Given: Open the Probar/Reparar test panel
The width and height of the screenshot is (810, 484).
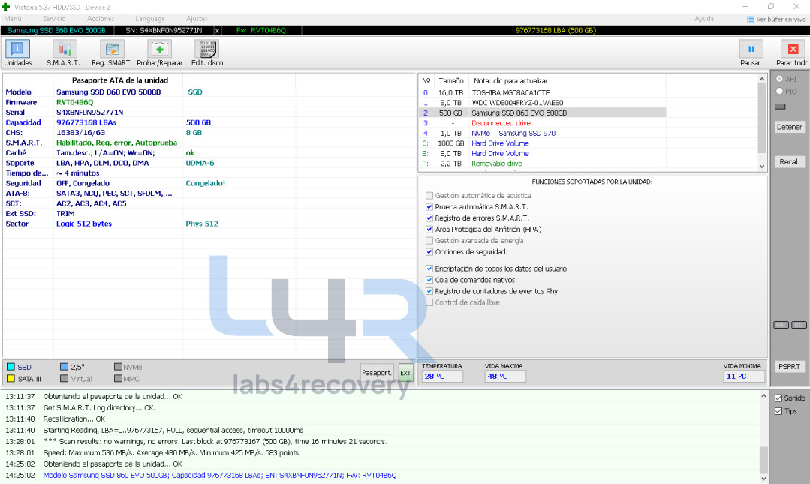Looking at the screenshot, I should click(160, 53).
